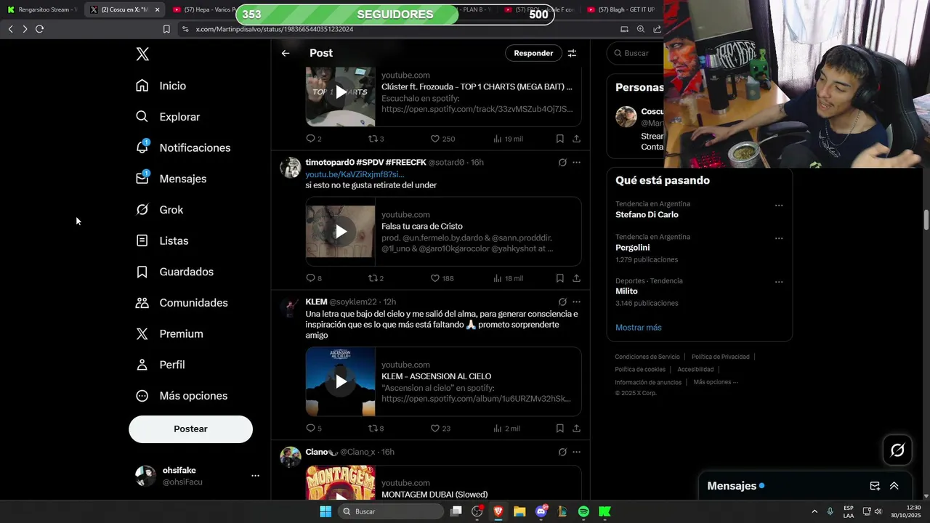This screenshot has height=523, width=930.
Task: Open Grok explain on KLEM post
Action: tap(562, 301)
